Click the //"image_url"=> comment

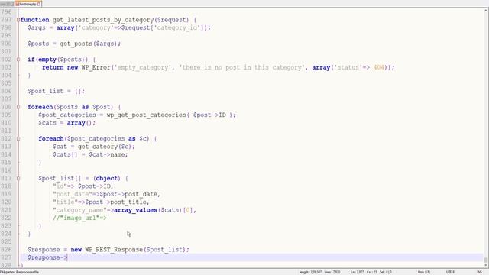point(79,218)
